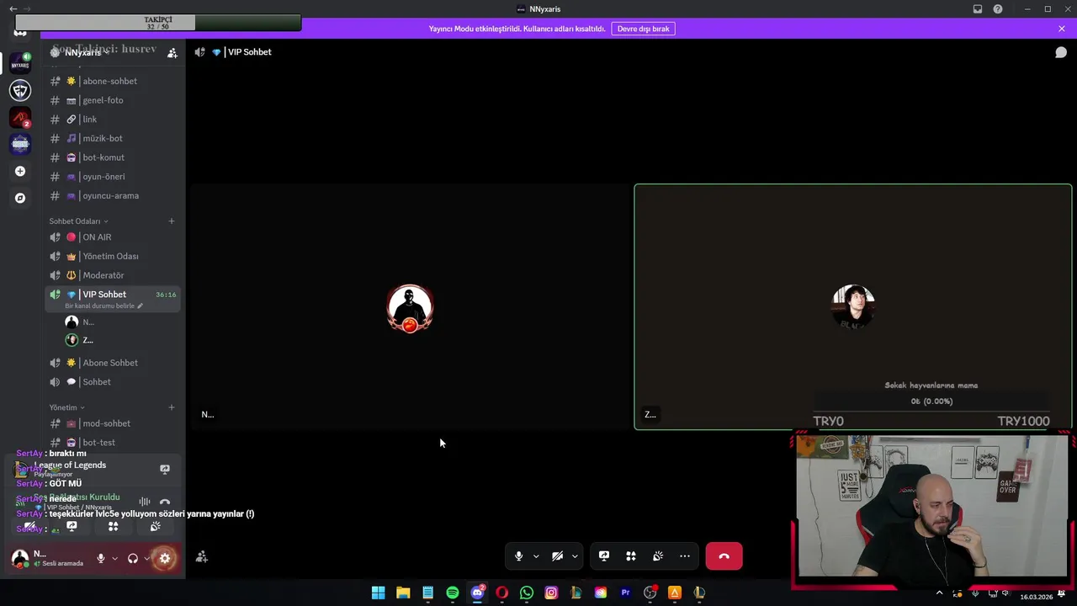Screen dimensions: 1077x606
Task: Join the Yönetim Odası voice channel
Action: 112,256
